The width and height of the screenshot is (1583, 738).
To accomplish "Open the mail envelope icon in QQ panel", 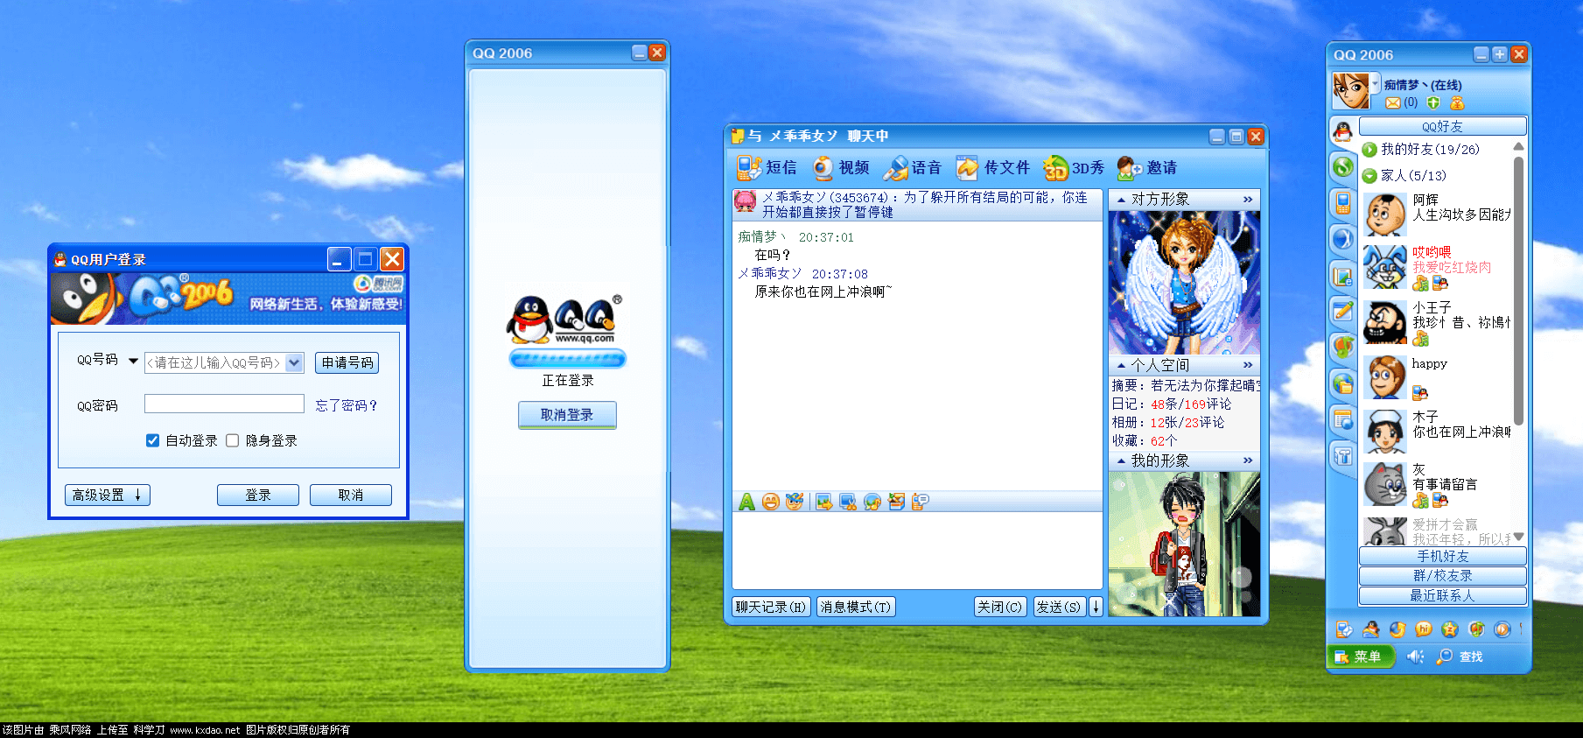I will click(1393, 103).
